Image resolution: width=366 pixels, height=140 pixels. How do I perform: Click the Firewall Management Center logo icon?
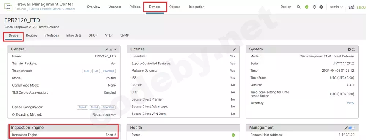pos(8,7)
